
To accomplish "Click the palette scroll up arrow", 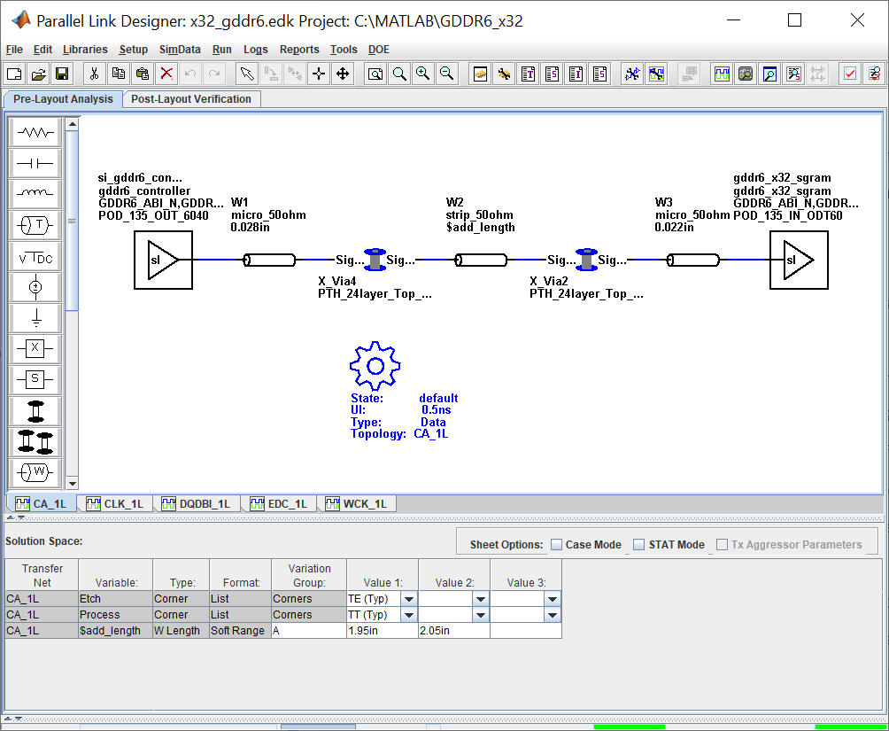I will click(x=72, y=124).
